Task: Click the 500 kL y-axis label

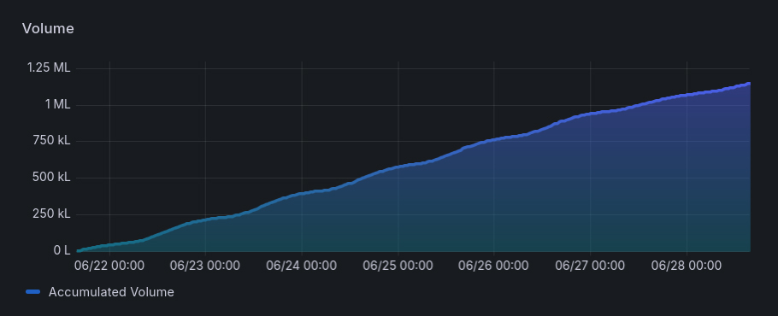Action: 51,178
